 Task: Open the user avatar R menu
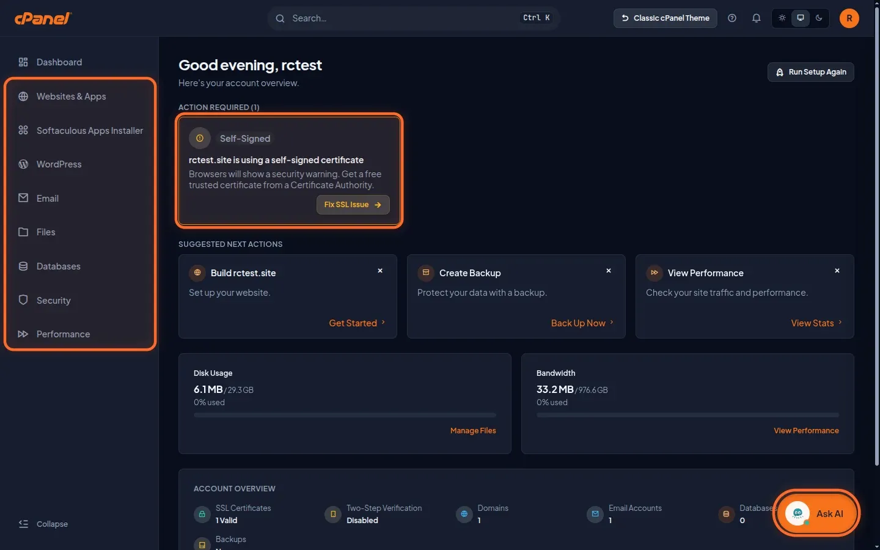coord(849,18)
